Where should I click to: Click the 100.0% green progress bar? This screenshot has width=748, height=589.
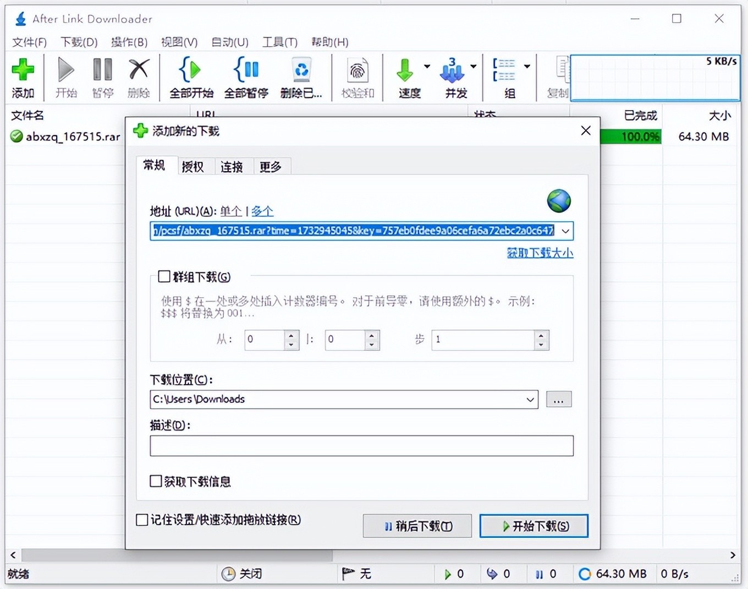(x=631, y=137)
